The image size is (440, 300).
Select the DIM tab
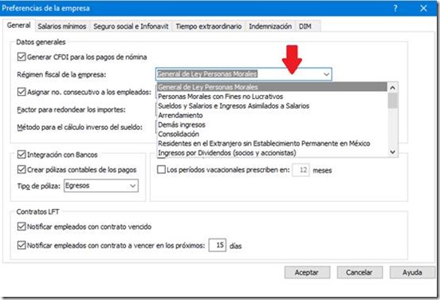[x=305, y=26]
